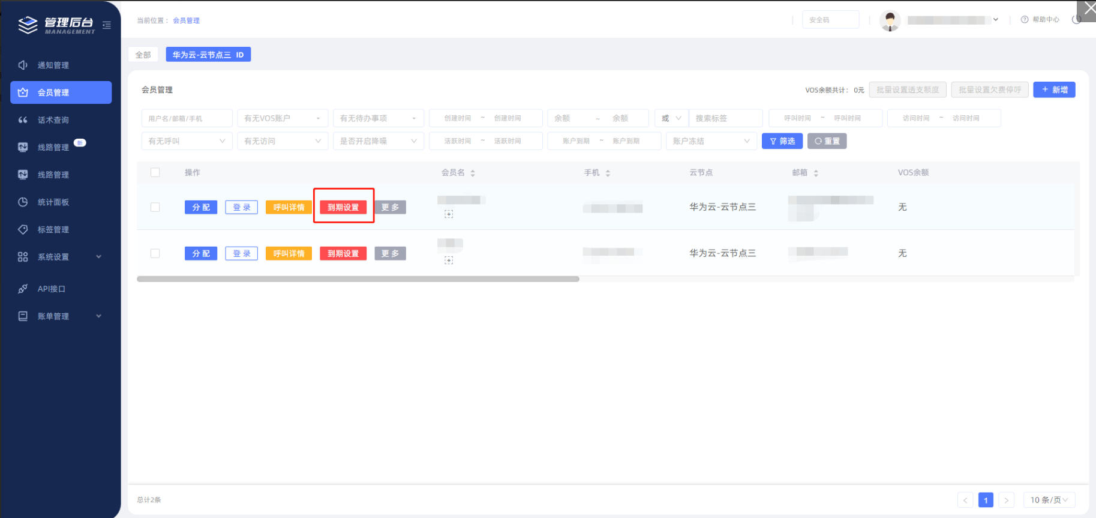Open 通知管理 via its speaker icon
Image resolution: width=1096 pixels, height=518 pixels.
click(23, 65)
